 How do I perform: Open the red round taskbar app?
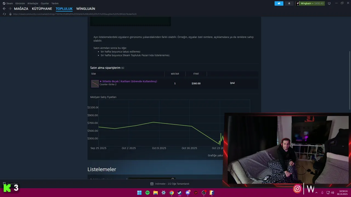[196, 193]
